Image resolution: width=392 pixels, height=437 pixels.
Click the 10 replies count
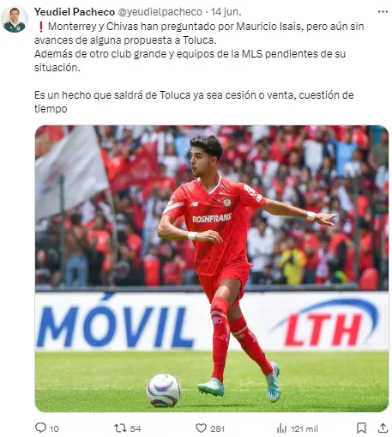(x=54, y=428)
